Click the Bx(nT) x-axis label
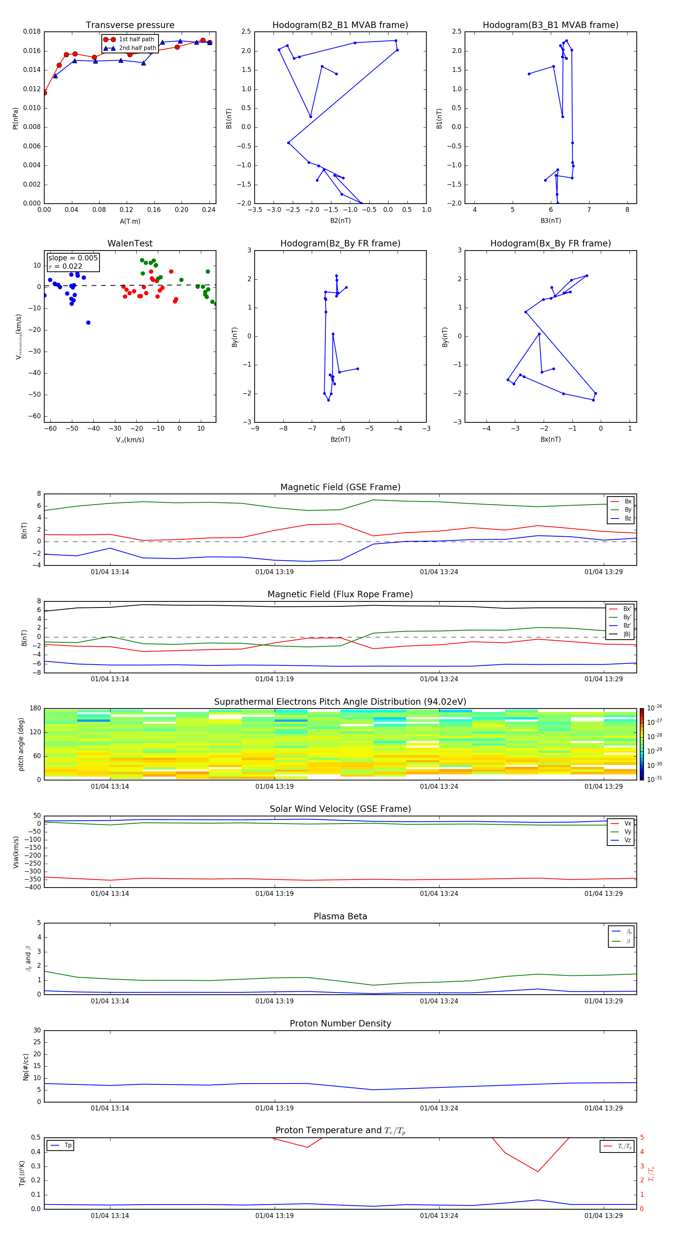This screenshot has height=1249, width=681. click(550, 440)
